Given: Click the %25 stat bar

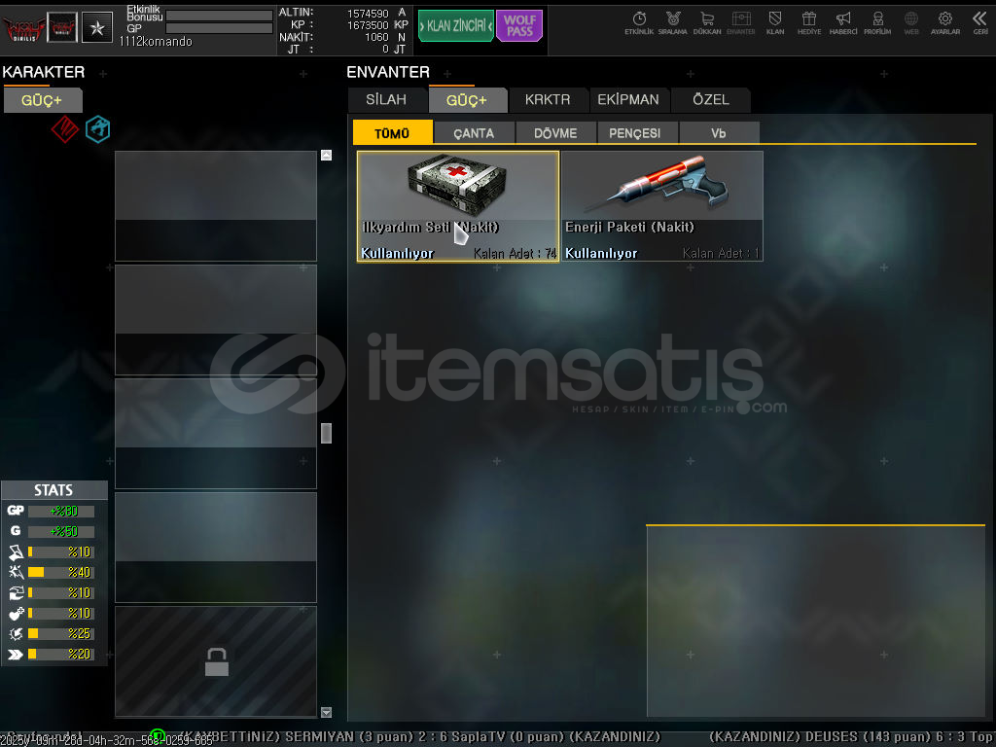Looking at the screenshot, I should (x=61, y=633).
